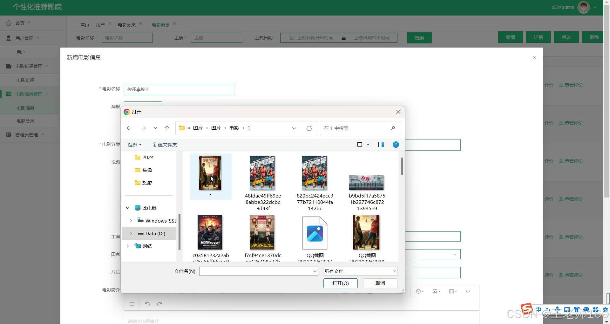Screen dimensions: 610x324
Task: Go back in file dialog navigation
Action: (x=129, y=128)
